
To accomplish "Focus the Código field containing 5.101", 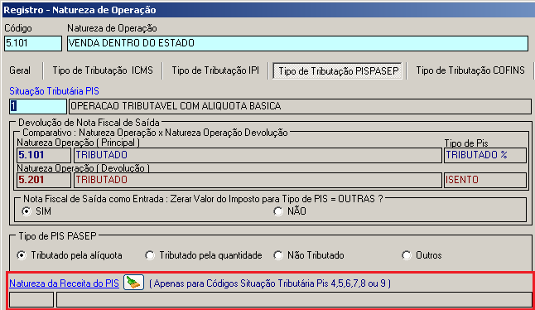I will 33,43.
